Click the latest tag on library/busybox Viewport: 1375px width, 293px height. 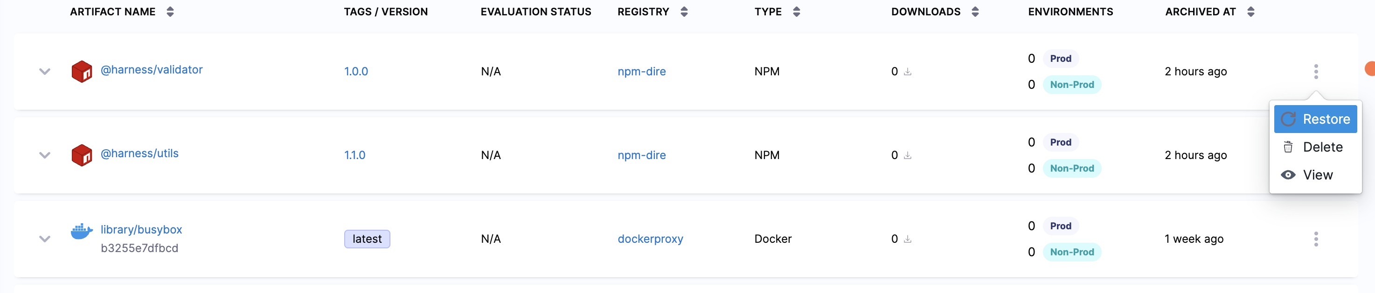pos(367,240)
